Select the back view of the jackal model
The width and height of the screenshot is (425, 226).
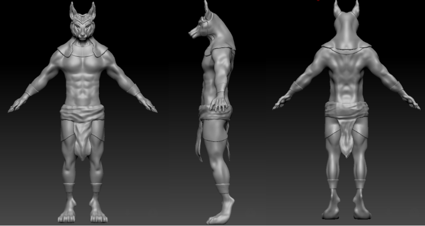click(x=346, y=110)
